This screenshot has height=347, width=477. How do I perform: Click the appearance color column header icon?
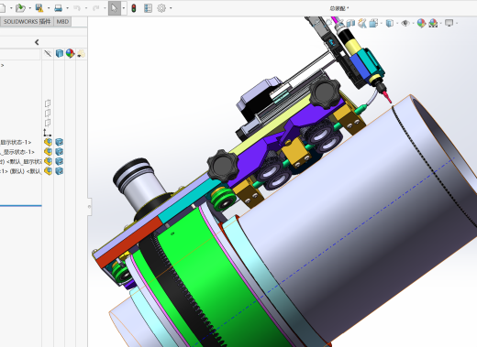point(70,54)
